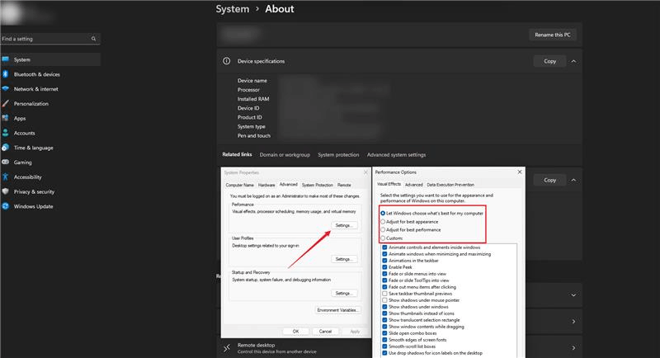
Task: Collapse the Device specifications section chevron
Action: click(573, 61)
